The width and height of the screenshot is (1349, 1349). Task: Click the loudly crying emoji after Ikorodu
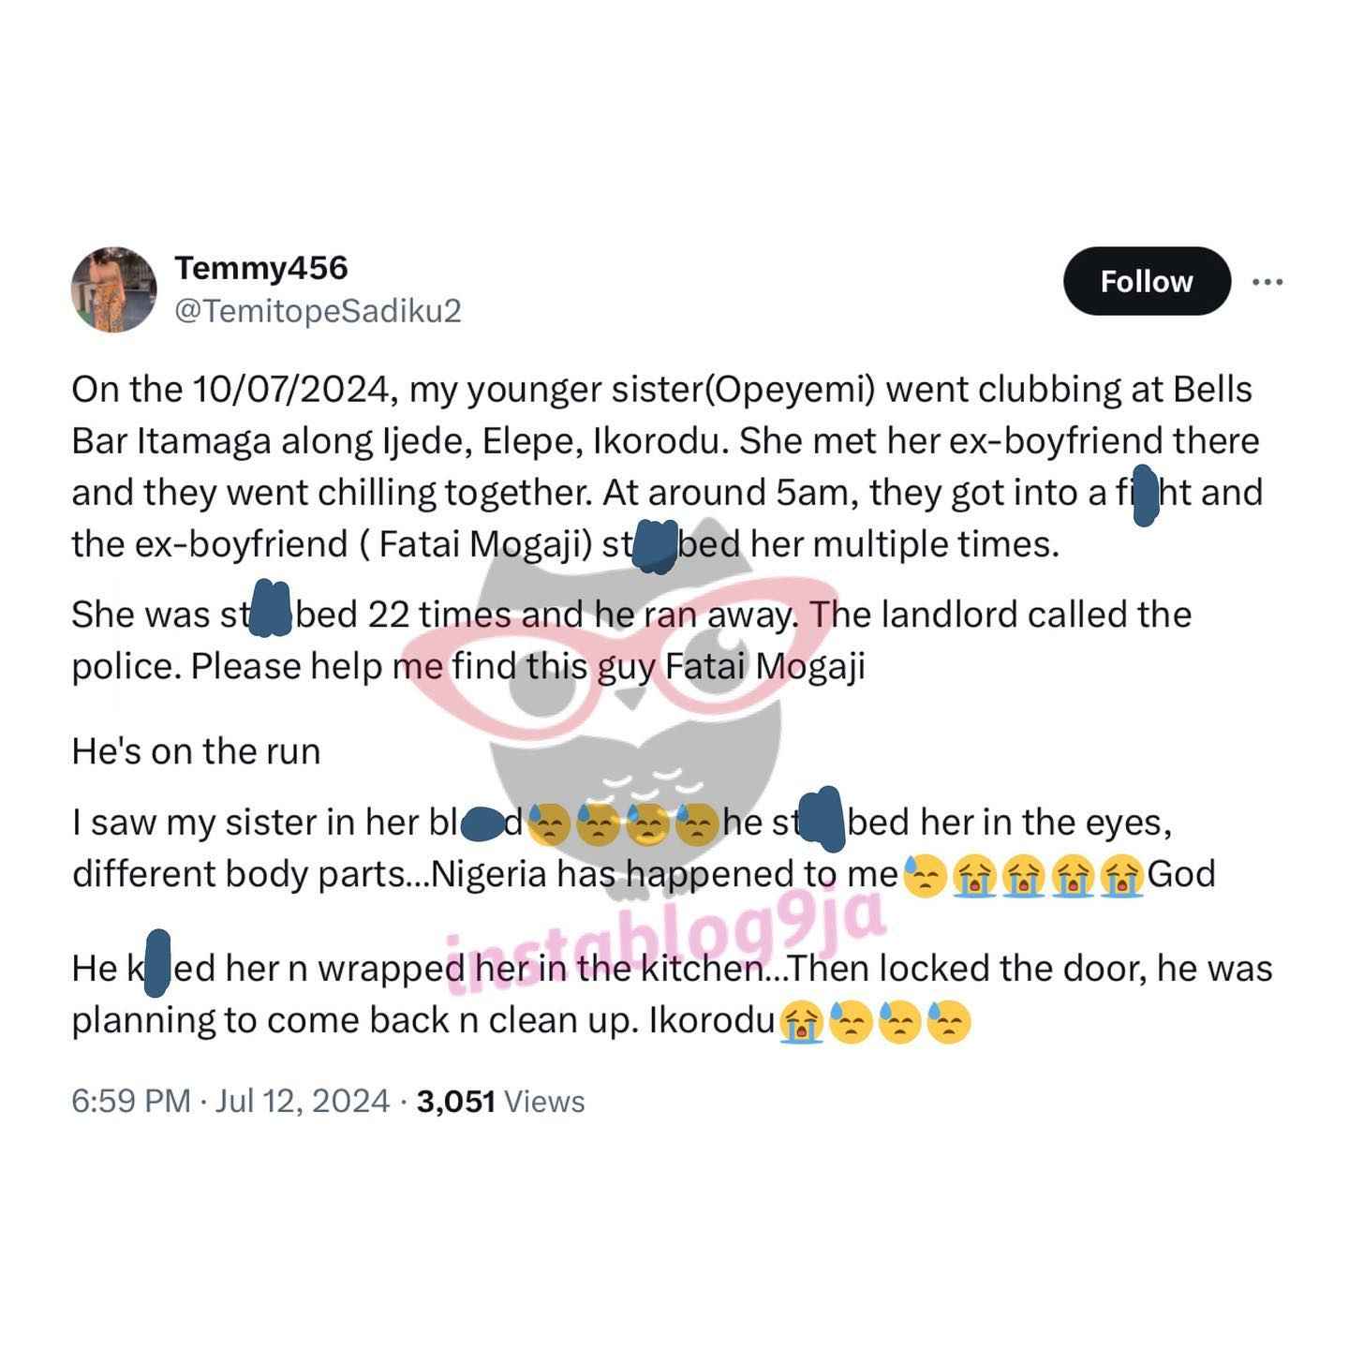point(802,1022)
